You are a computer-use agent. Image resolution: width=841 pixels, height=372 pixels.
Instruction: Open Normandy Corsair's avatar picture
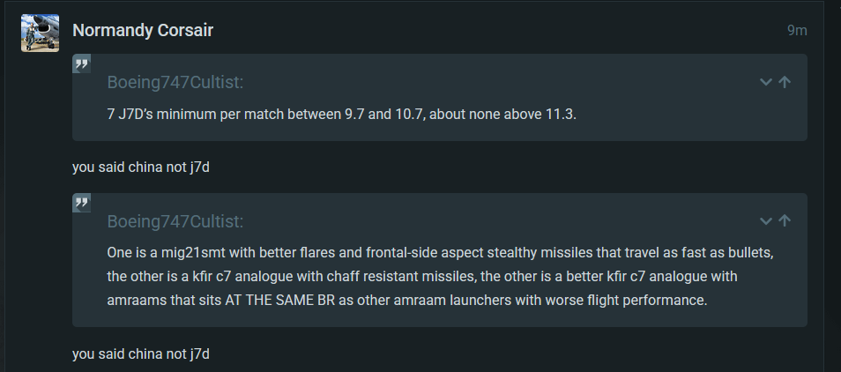point(41,33)
